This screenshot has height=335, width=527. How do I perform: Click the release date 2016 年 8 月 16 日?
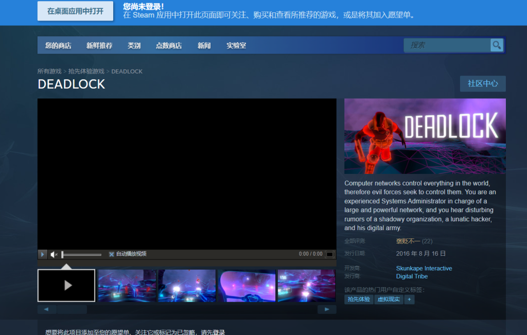click(421, 253)
